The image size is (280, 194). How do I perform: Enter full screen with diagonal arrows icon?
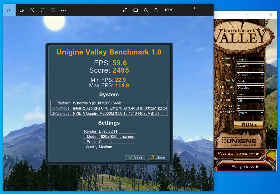[125, 10]
